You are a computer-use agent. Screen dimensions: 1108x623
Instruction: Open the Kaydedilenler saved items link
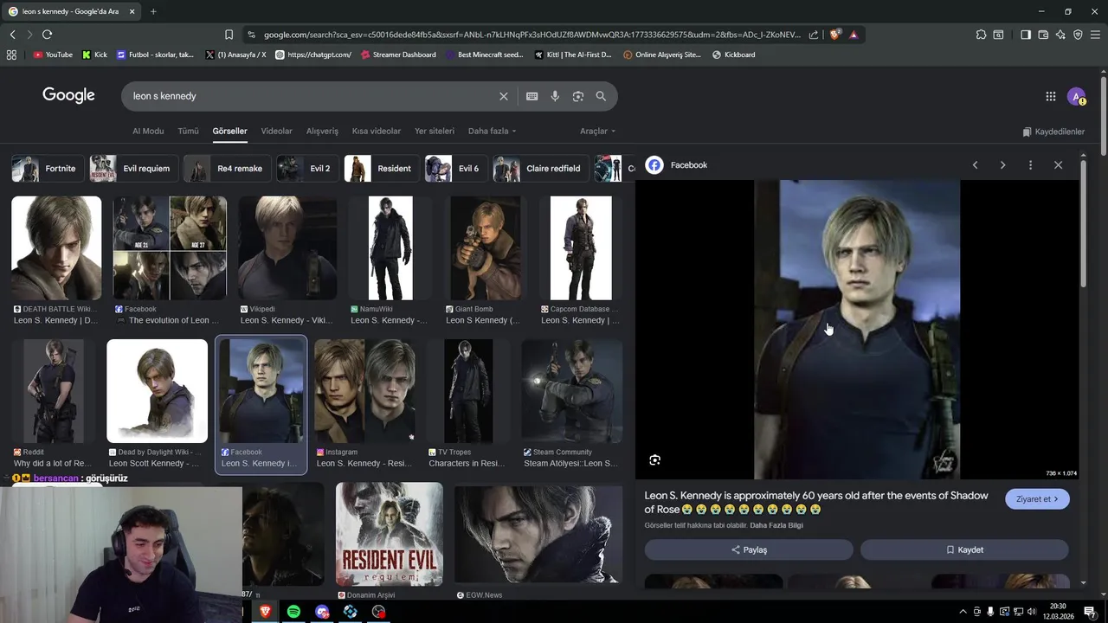[x=1053, y=132]
